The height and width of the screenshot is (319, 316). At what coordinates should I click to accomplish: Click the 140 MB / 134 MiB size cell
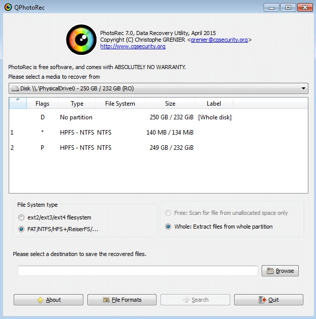pyautogui.click(x=170, y=133)
